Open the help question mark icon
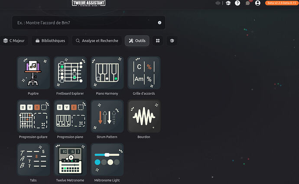The image size is (299, 184). click(x=237, y=3)
